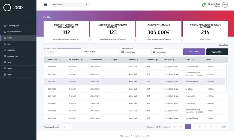Click the orders table vertical scrollbar
This screenshot has width=234, height=140.
tap(226, 78)
